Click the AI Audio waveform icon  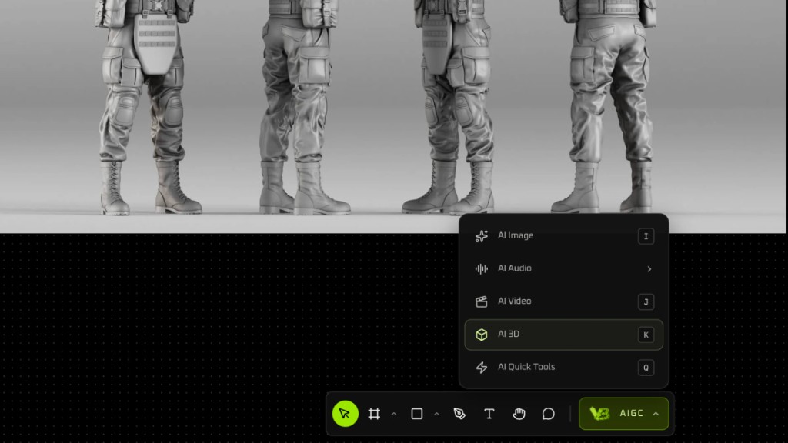(x=482, y=268)
